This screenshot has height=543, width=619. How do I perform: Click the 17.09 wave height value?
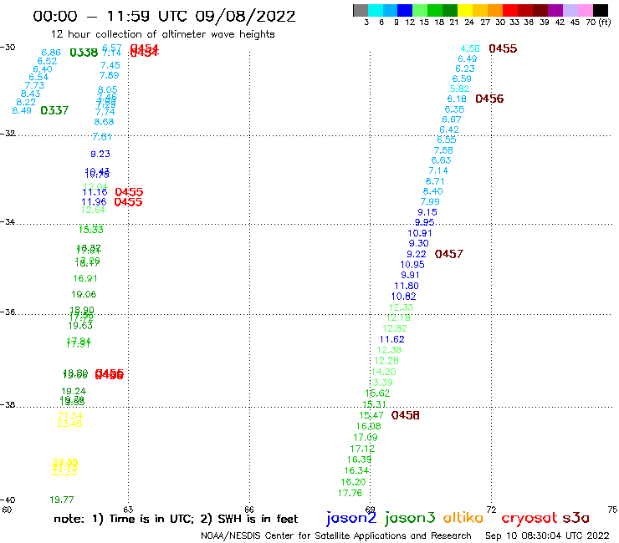point(366,437)
